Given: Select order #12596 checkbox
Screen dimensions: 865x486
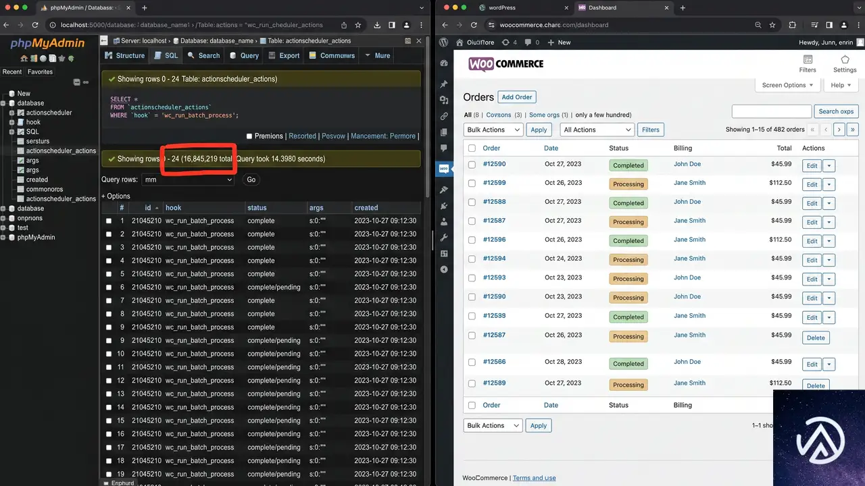Looking at the screenshot, I should (472, 240).
